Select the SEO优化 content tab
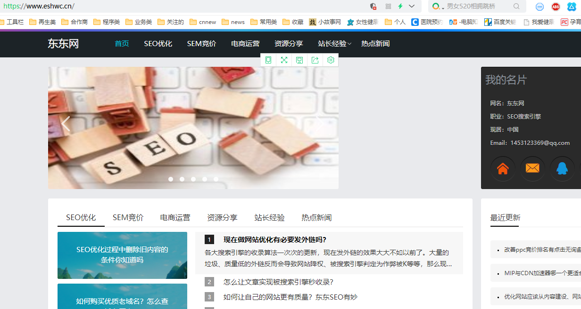581x309 pixels. pyautogui.click(x=81, y=217)
